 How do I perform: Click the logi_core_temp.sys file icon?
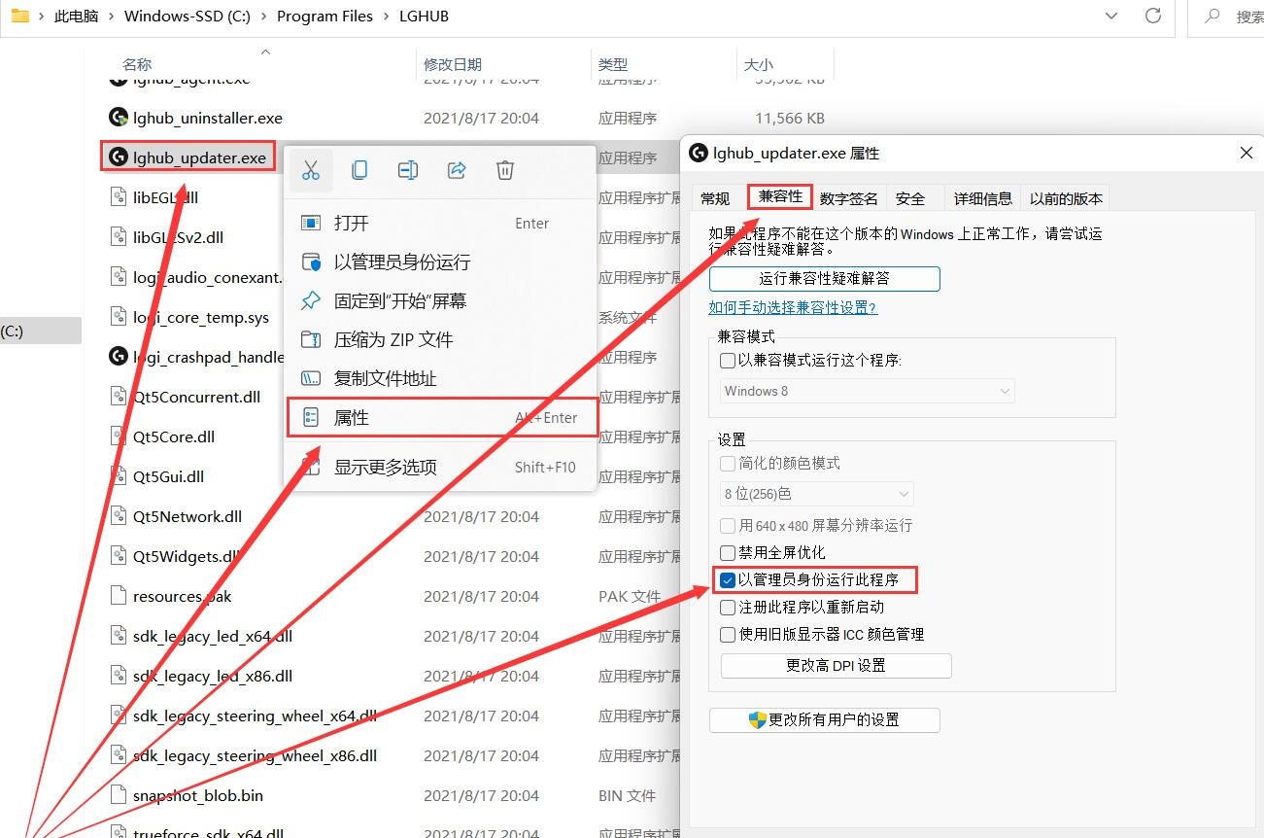tap(118, 317)
